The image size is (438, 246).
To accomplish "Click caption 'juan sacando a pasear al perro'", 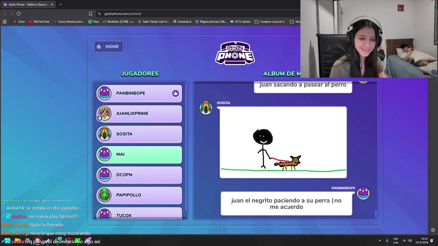I will click(303, 87).
